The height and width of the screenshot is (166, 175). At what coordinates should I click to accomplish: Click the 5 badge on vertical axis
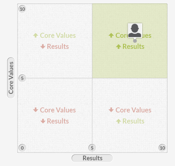point(22,78)
